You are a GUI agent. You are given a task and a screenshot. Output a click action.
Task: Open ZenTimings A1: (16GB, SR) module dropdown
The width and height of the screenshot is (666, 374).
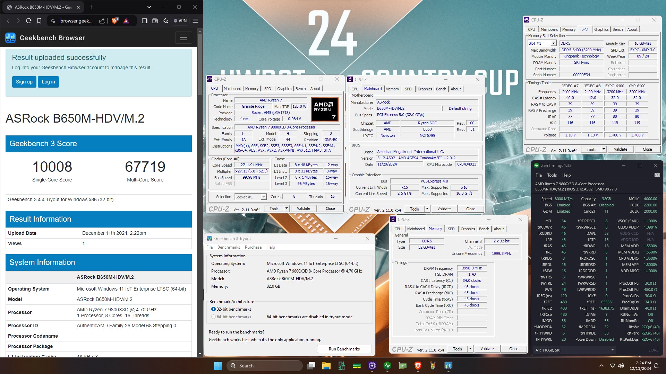click(574, 350)
